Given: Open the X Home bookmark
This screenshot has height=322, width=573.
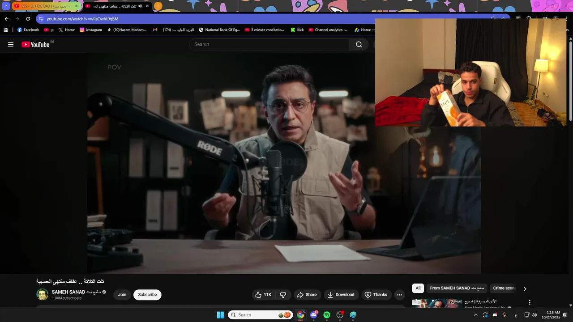Looking at the screenshot, I should [67, 30].
